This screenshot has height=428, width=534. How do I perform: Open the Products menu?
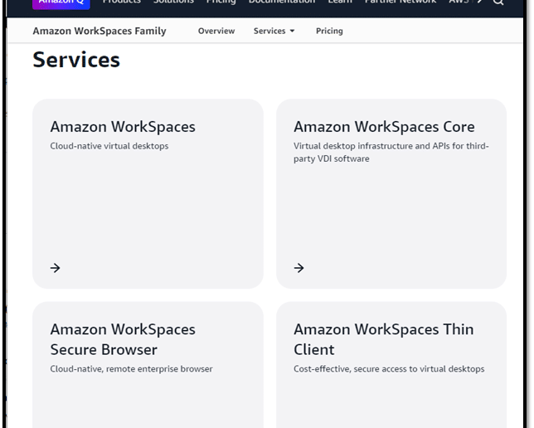[122, 2]
